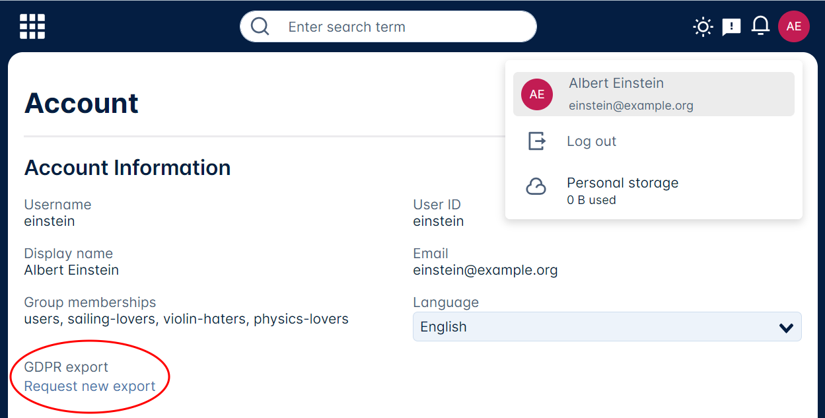Click the log out arrow icon
The image size is (825, 418).
(536, 141)
